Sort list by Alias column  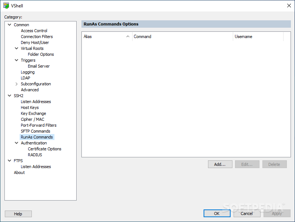point(107,37)
